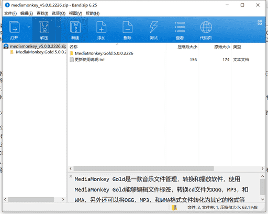Click file list horizontal scrollbar right arrow
The image size is (268, 214).
coord(262,168)
